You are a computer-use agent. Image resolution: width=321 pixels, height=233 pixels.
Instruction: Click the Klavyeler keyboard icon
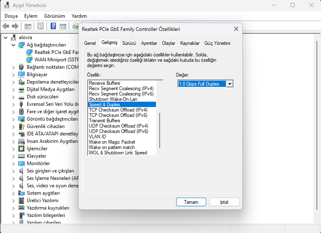click(21, 156)
